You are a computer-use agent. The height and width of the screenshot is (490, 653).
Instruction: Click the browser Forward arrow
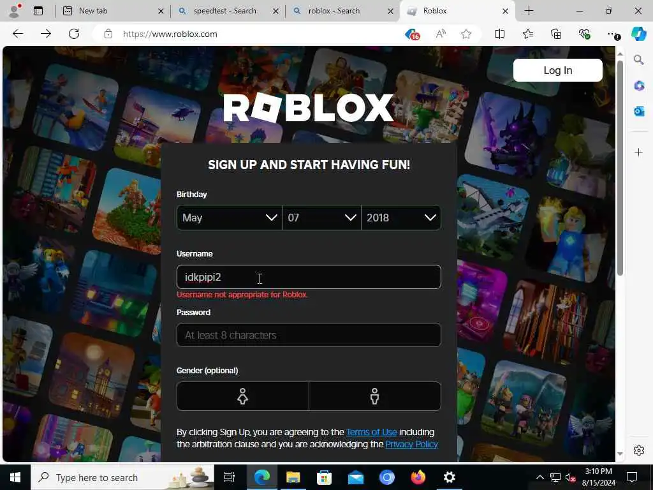coord(46,34)
